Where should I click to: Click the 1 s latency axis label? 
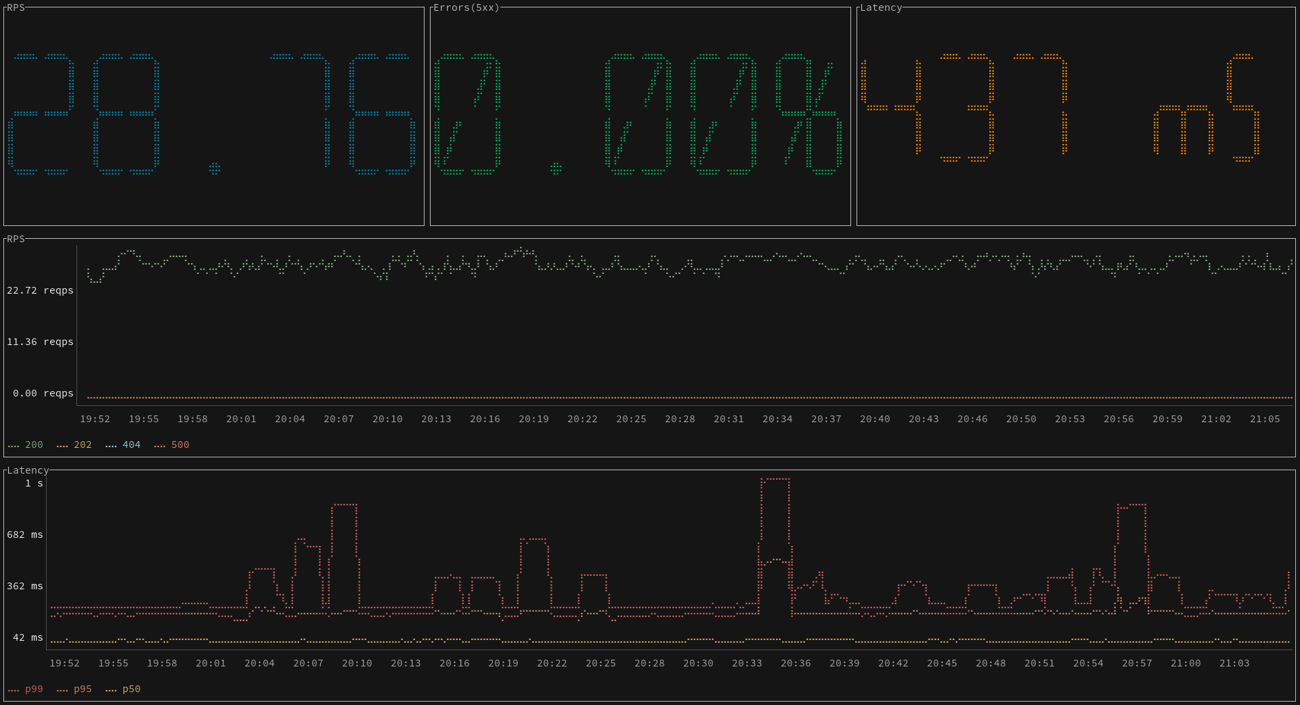tap(34, 483)
